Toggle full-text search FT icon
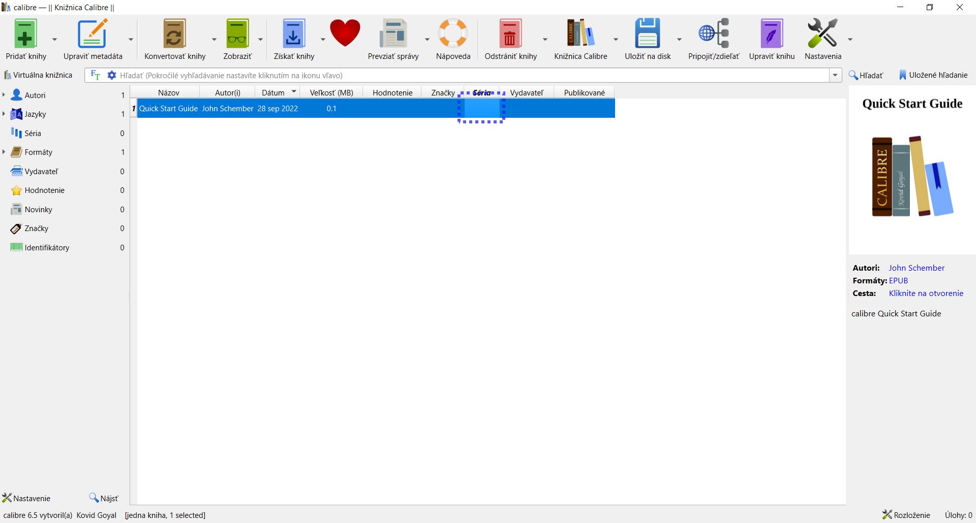976x523 pixels. 95,75
